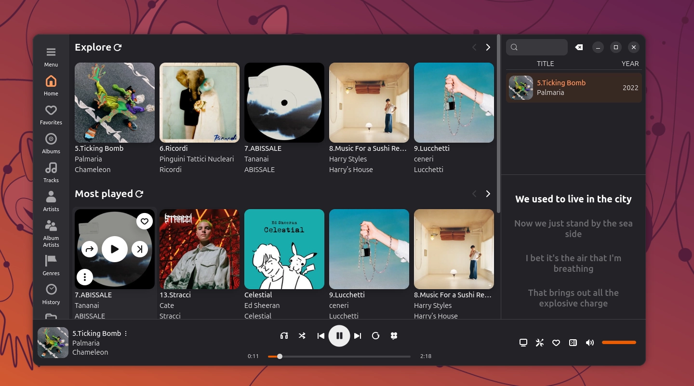The image size is (694, 386).
Task: Click Pinguini Tattici Nucleari artist name
Action: pyautogui.click(x=197, y=159)
